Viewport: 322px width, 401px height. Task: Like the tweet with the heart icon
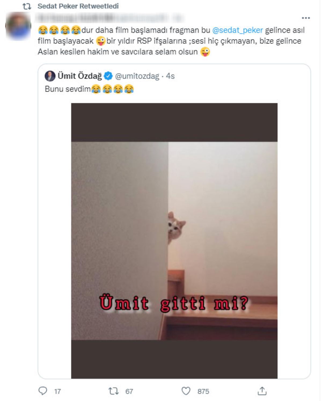(x=186, y=391)
